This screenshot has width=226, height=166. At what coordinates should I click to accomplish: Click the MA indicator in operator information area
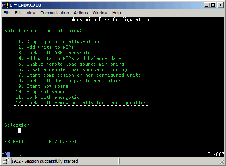4,154
